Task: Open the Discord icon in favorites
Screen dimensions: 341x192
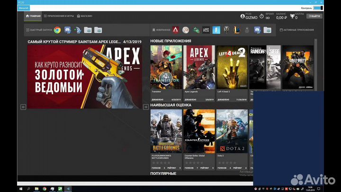Action: [257, 30]
